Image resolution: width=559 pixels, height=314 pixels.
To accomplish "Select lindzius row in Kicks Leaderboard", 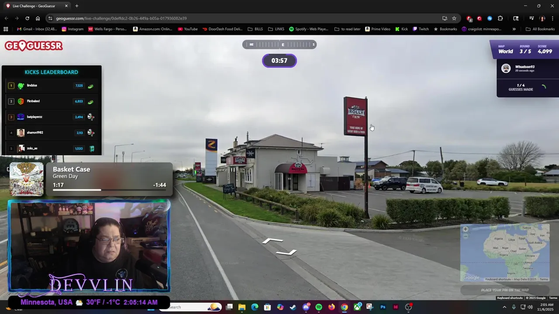I will [x=52, y=85].
